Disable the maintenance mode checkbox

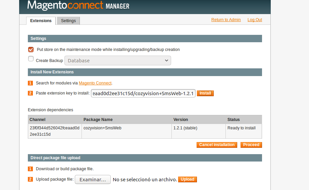pos(31,50)
